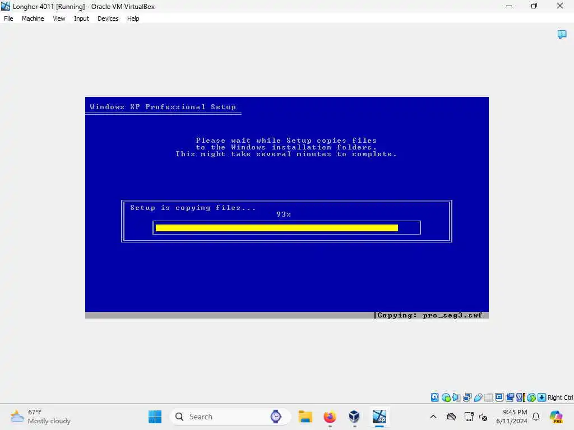Click the mouse integration indicator
The width and height of the screenshot is (574, 430).
[531, 398]
